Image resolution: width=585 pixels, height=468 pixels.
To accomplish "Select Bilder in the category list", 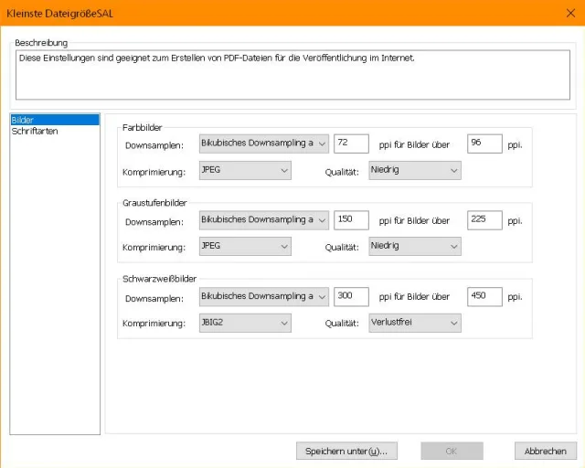I will tap(55, 120).
